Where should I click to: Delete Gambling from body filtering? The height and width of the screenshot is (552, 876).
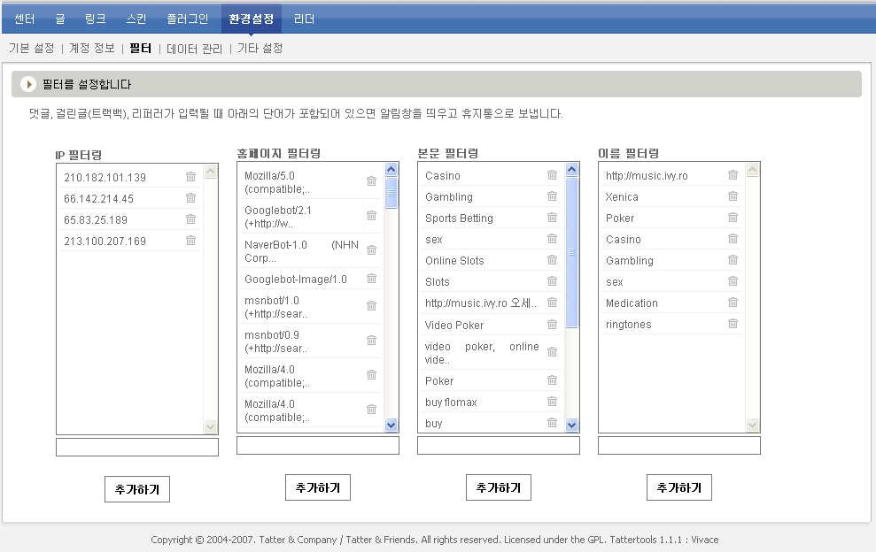[552, 195]
